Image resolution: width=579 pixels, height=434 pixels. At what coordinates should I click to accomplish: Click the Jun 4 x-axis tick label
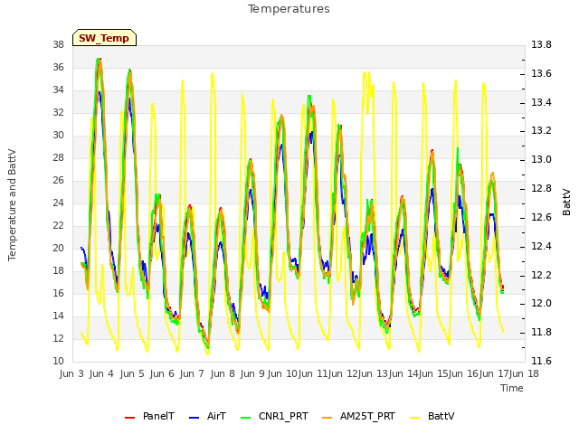pyautogui.click(x=101, y=373)
